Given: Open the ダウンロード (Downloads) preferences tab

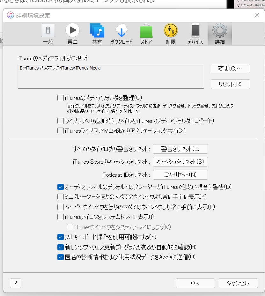Looking at the screenshot, I should [x=121, y=34].
